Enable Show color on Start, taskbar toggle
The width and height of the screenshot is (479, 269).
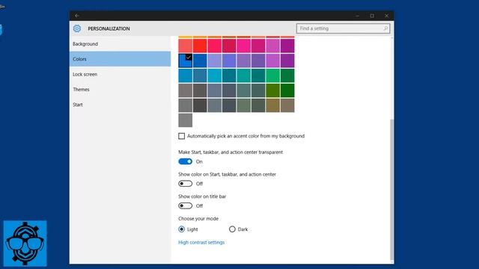click(186, 184)
